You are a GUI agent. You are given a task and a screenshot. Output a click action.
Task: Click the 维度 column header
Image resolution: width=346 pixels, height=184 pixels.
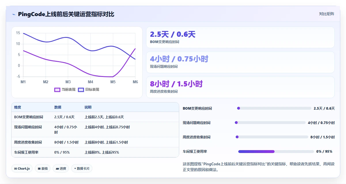click(x=18, y=107)
